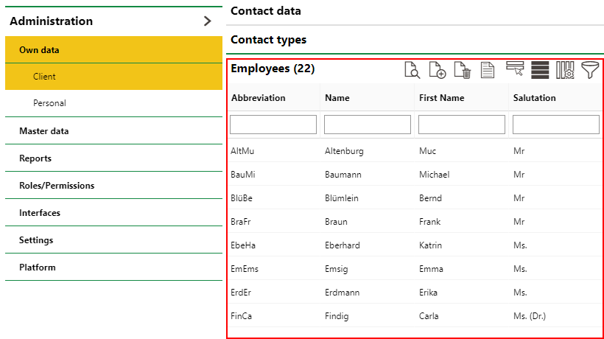This screenshot has height=339, width=604.
Task: Click the first name Erika
Action: [429, 293]
